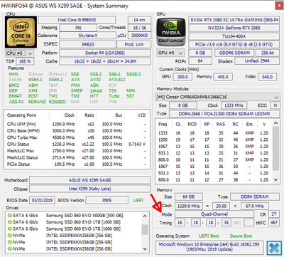Click the GPU clock 300.0 value
Screen dimensions: 284x257
[182, 77]
